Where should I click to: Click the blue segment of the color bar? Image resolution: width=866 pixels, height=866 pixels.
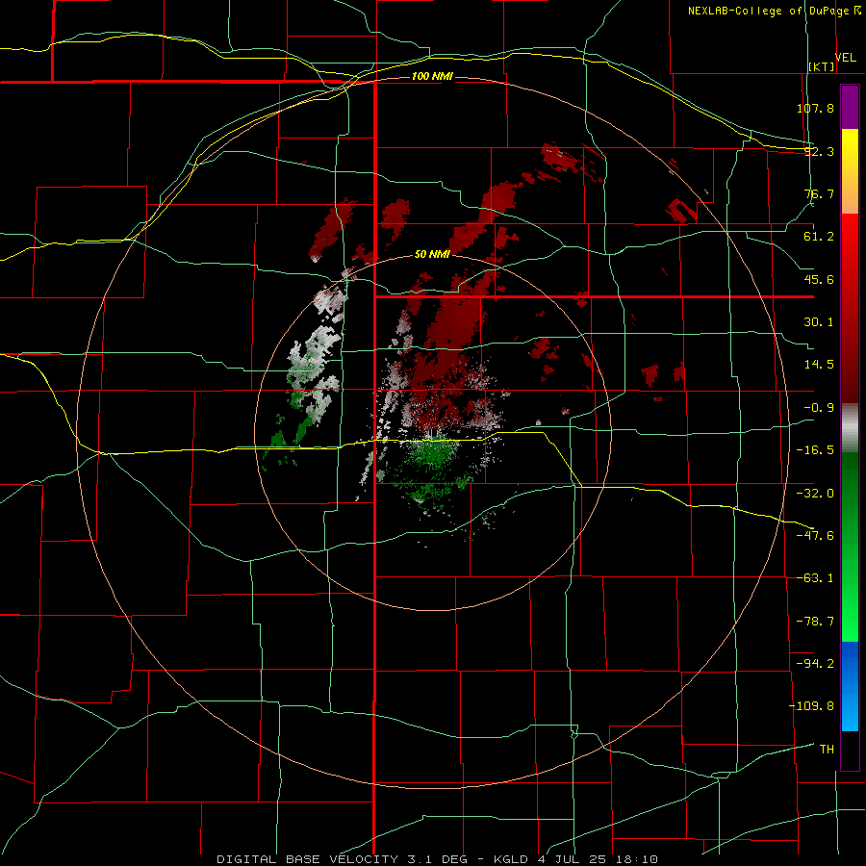(x=850, y=686)
